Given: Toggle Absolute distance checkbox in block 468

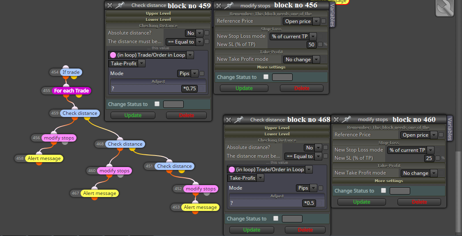Looking at the screenshot, I should (325, 147).
